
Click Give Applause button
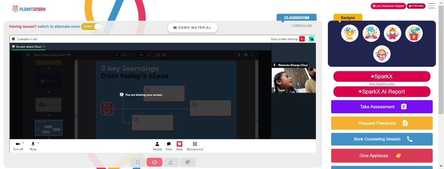[x=382, y=156]
